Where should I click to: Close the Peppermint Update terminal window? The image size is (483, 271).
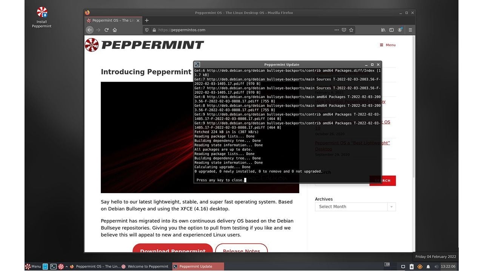click(x=378, y=64)
